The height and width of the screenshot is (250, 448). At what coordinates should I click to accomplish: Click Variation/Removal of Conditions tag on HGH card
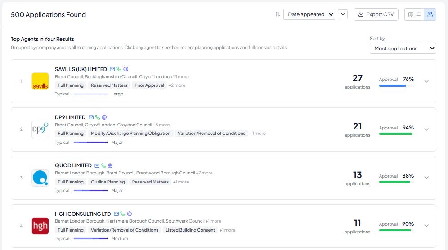(125, 230)
